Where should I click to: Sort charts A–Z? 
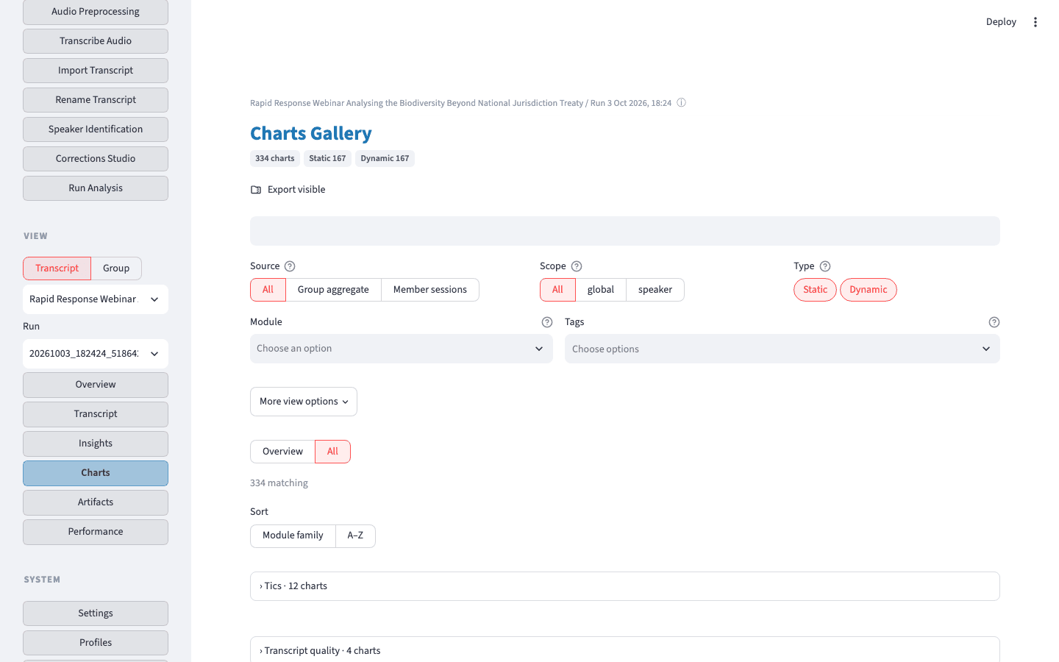tap(355, 535)
